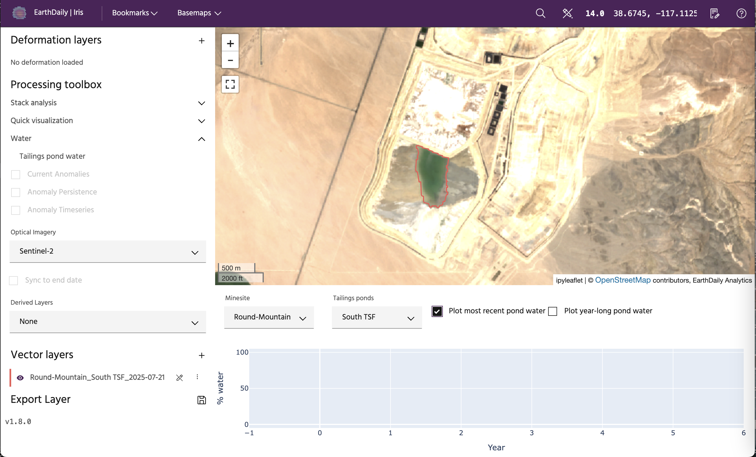Open the OpenStreetMap attribution link
Image resolution: width=756 pixels, height=457 pixels.
coord(622,280)
